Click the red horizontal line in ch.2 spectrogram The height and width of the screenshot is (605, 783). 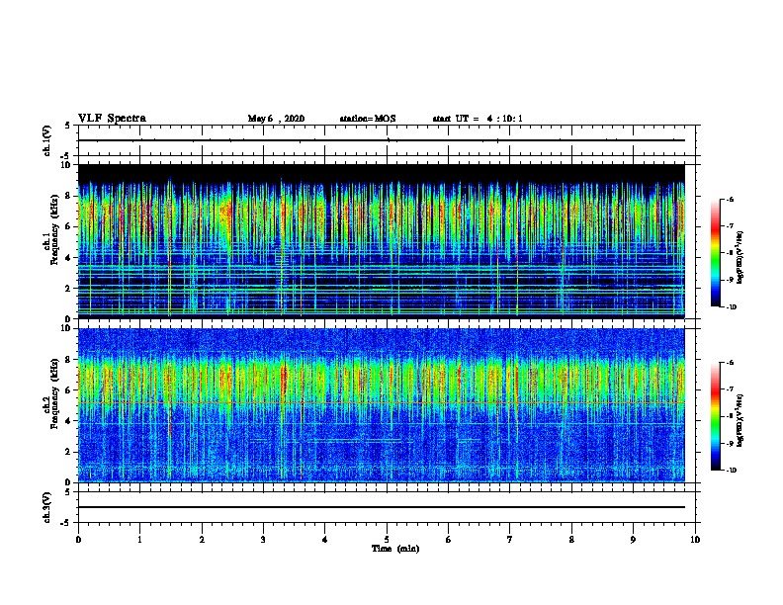click(x=382, y=402)
